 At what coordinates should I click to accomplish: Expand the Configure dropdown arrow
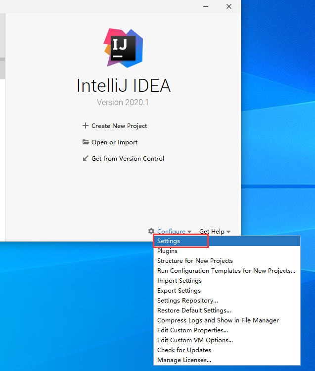(189, 232)
